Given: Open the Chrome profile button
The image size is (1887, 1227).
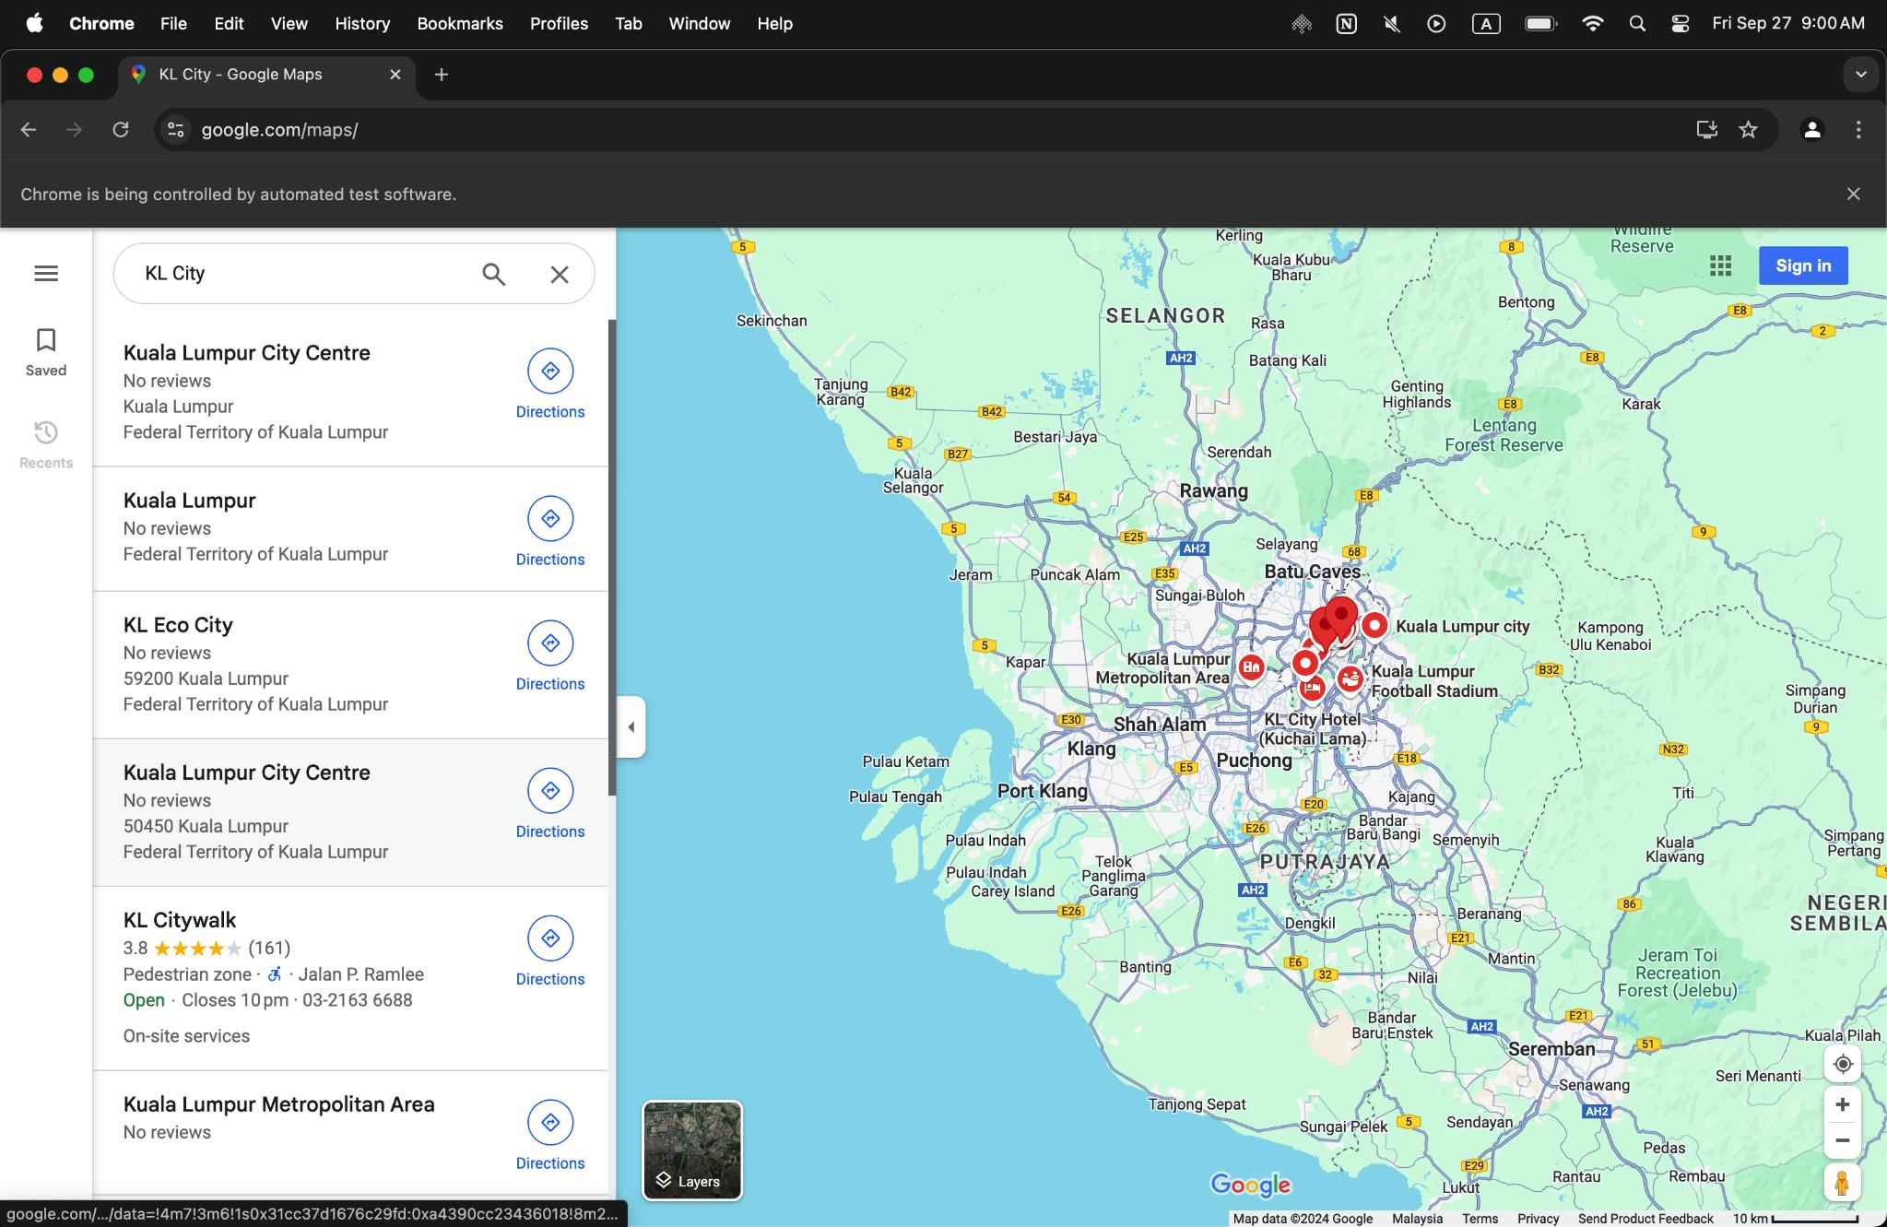Looking at the screenshot, I should (x=1811, y=130).
